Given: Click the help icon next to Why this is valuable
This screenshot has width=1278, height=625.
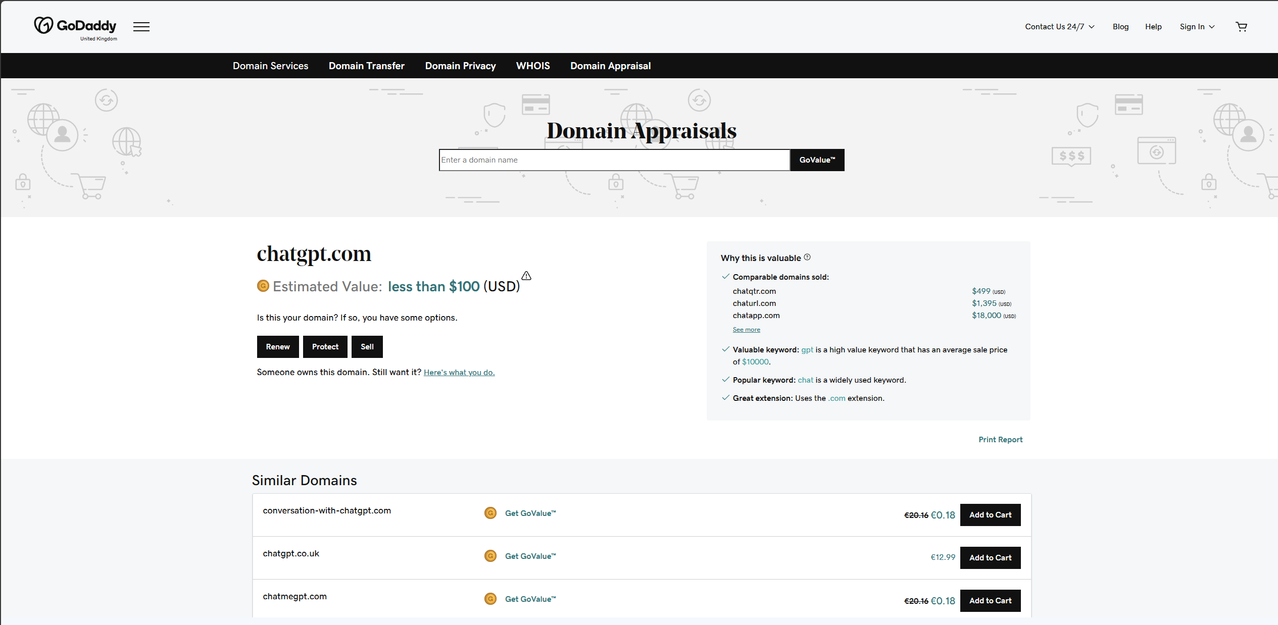Looking at the screenshot, I should point(807,257).
